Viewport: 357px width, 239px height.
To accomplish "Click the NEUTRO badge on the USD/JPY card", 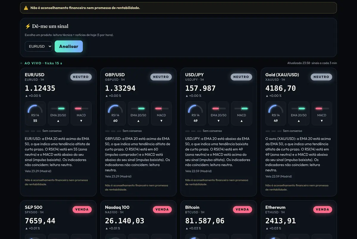I will (x=241, y=77).
